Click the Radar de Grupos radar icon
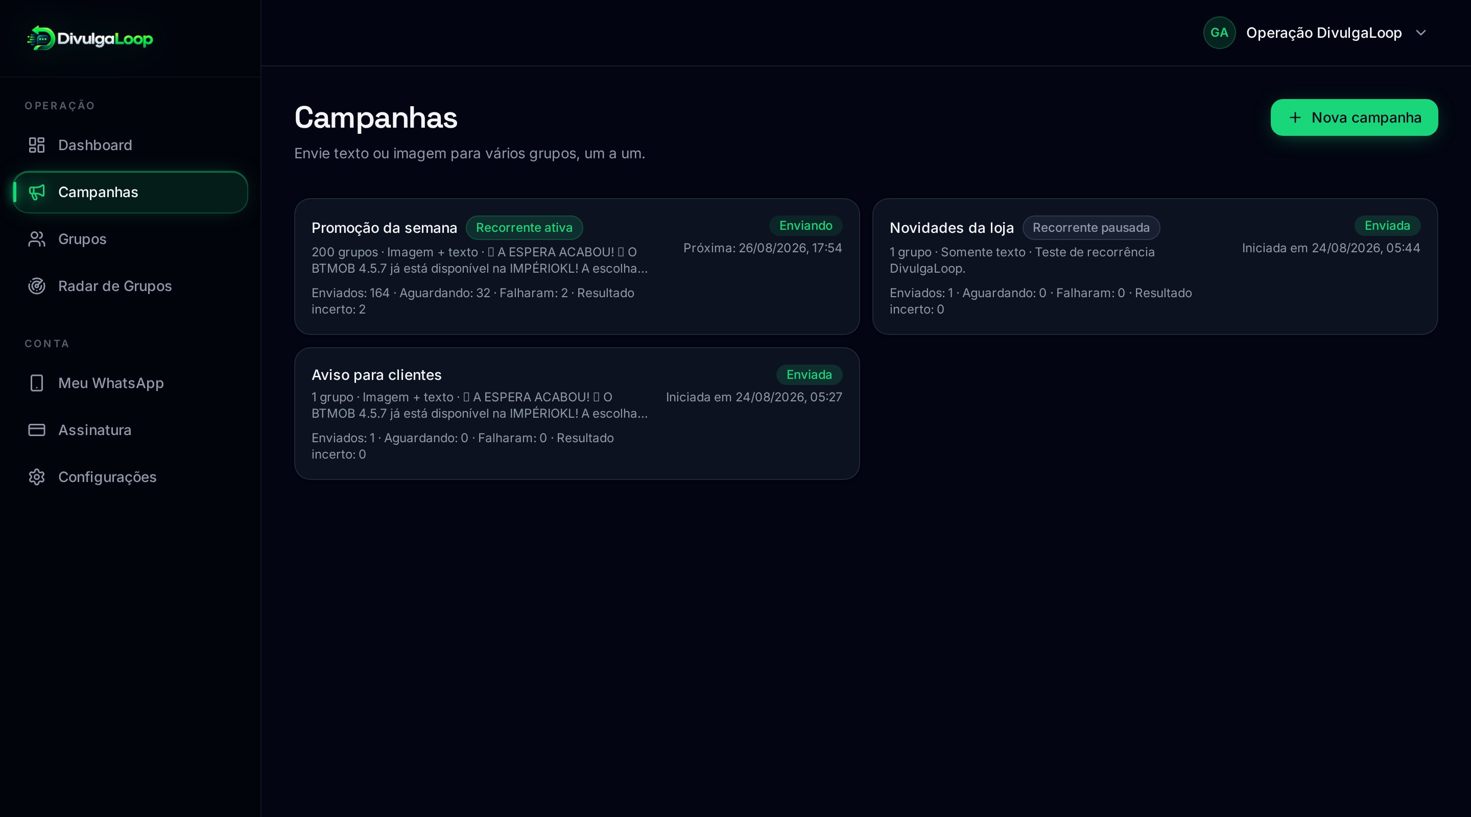Viewport: 1471px width, 817px height. 37,285
